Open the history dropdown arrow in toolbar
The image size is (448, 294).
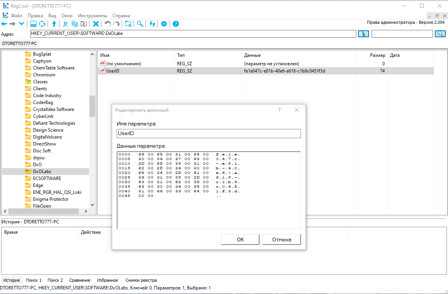pyautogui.click(x=21, y=24)
